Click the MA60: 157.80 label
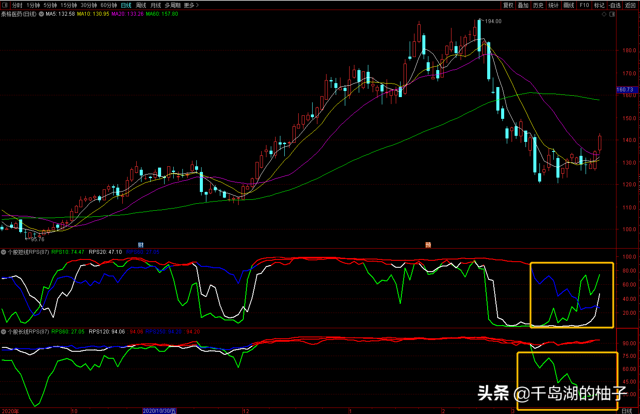Screen dimensions: 640x414 click(162, 14)
